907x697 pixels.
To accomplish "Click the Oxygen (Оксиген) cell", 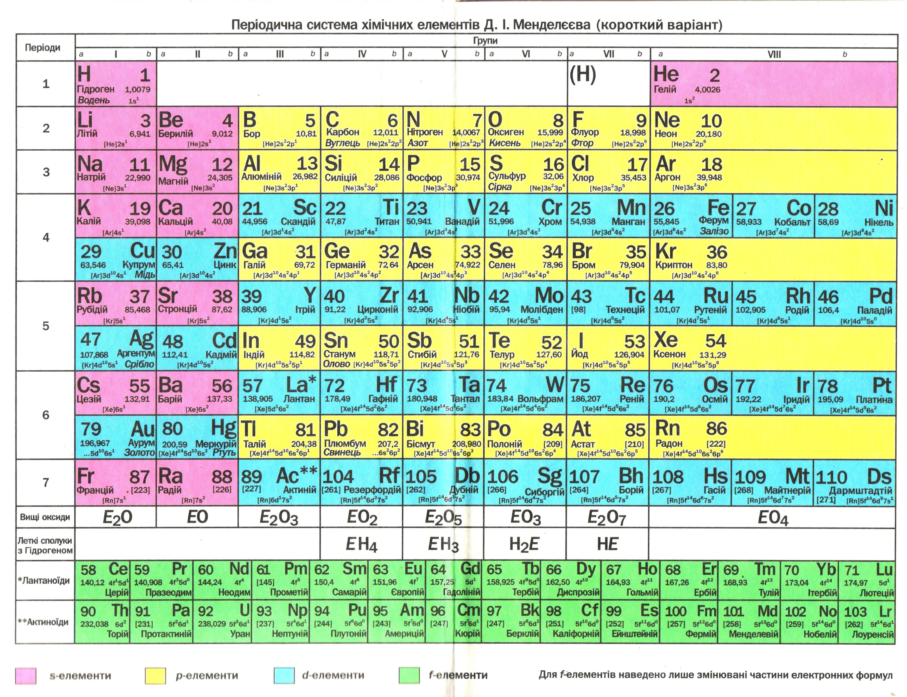I will coord(525,129).
